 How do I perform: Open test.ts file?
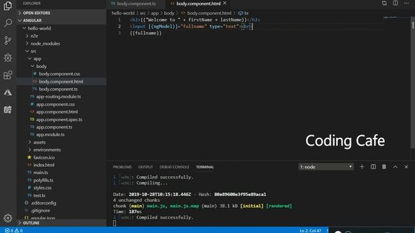[62, 195]
